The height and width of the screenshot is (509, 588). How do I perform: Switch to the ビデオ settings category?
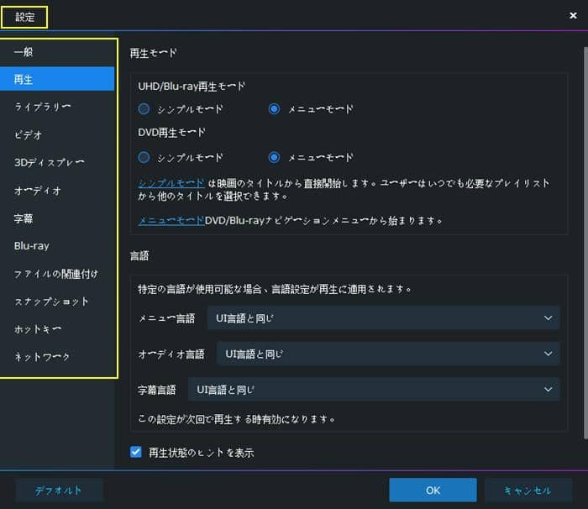tap(57, 134)
